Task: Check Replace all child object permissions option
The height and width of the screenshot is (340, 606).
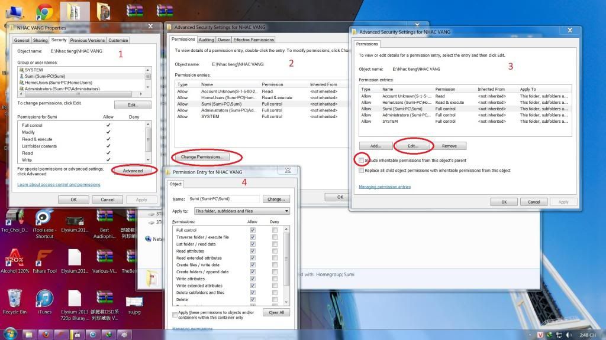Action: (x=362, y=170)
